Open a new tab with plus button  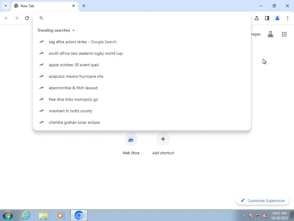[84, 6]
